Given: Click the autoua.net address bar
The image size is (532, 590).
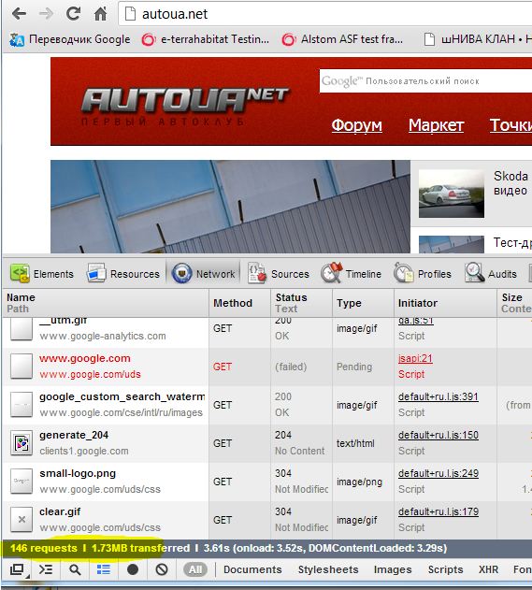Looking at the screenshot, I should [325, 14].
